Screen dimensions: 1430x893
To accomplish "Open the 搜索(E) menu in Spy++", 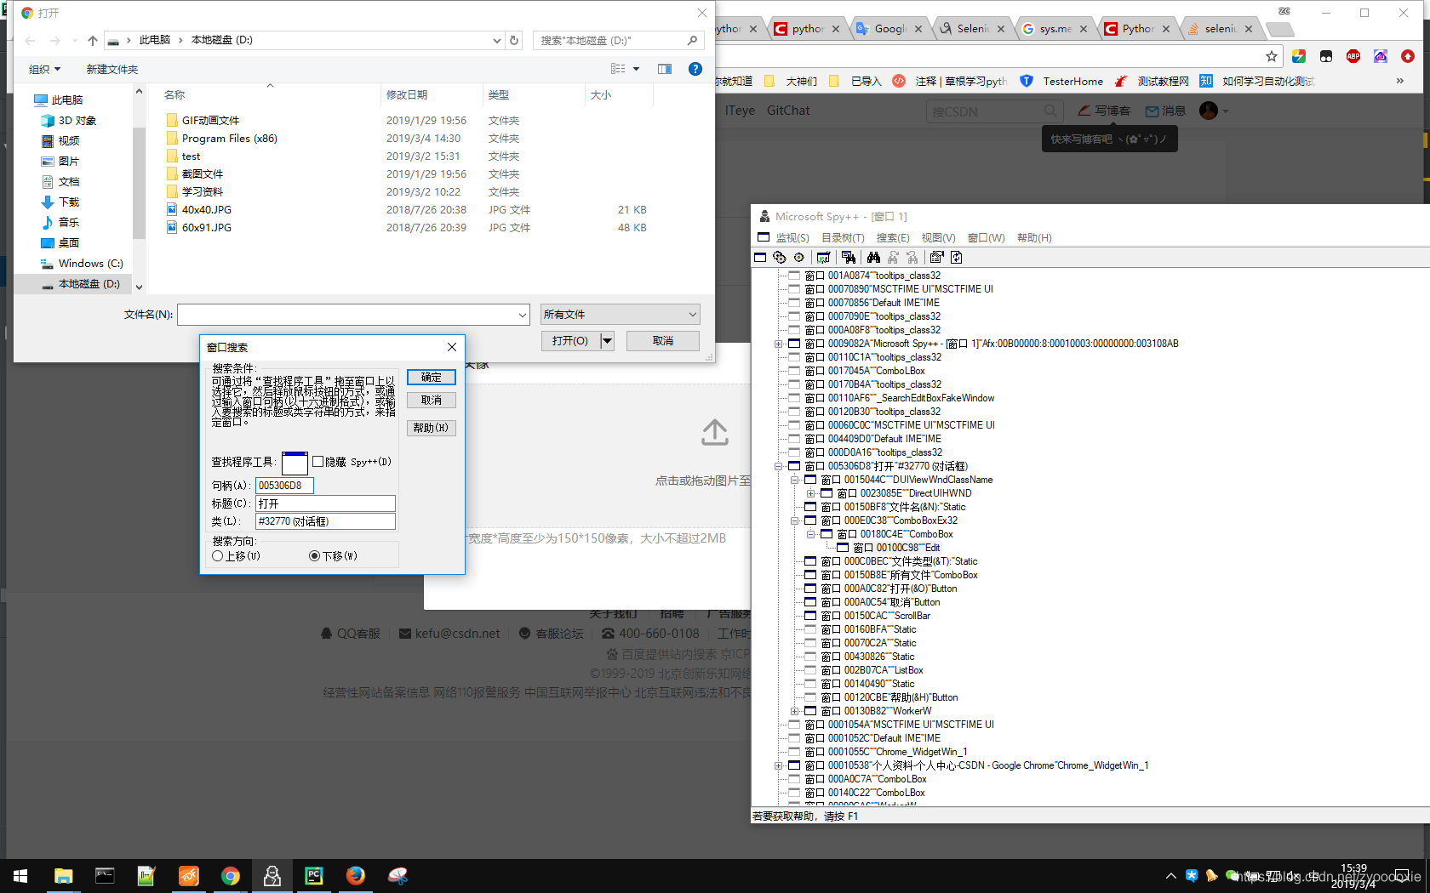I will 893,238.
